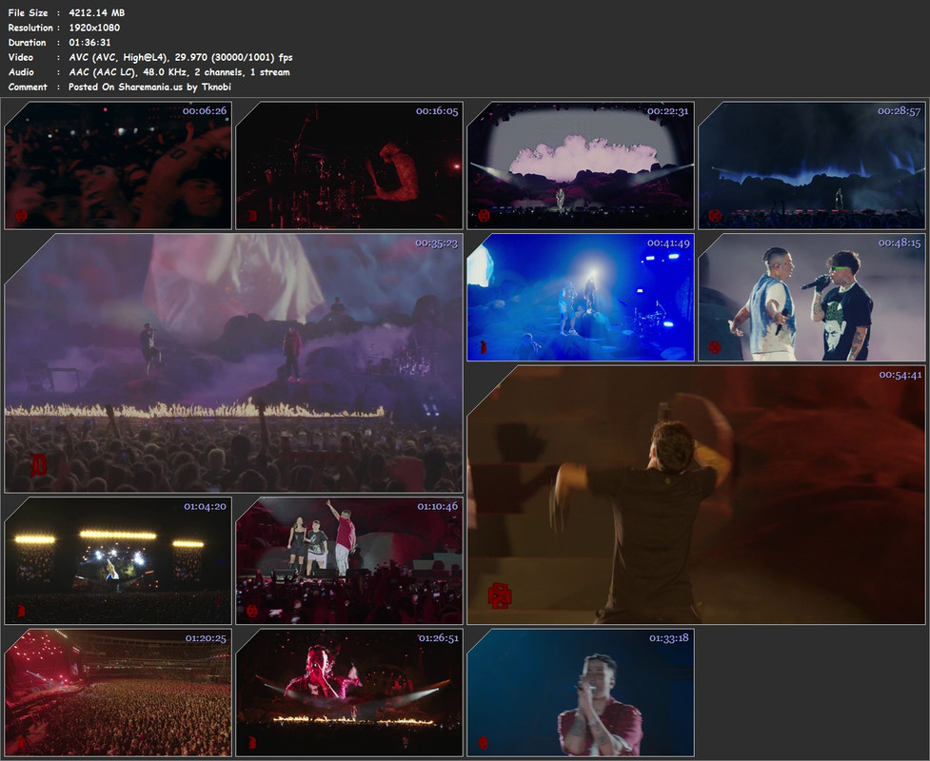Click the Comment label
The width and height of the screenshot is (930, 761).
[x=28, y=87]
